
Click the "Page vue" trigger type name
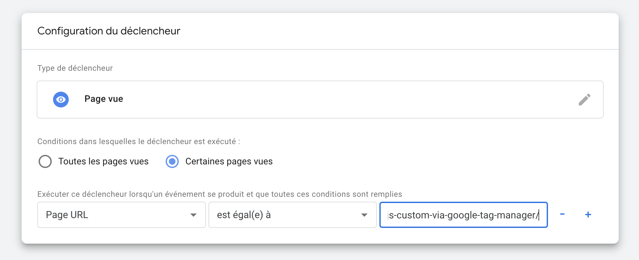[x=104, y=99]
